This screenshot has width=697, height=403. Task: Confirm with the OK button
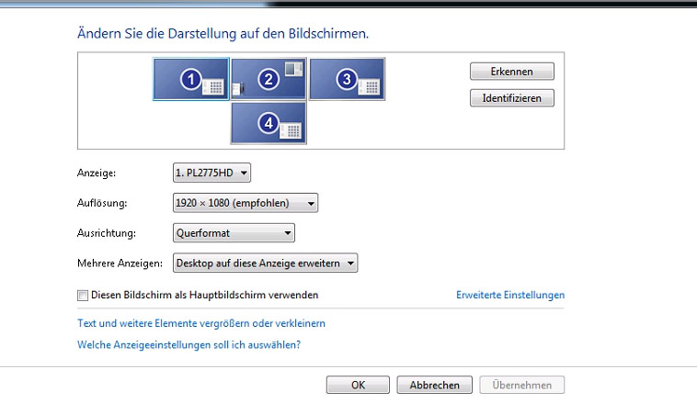[x=358, y=385]
